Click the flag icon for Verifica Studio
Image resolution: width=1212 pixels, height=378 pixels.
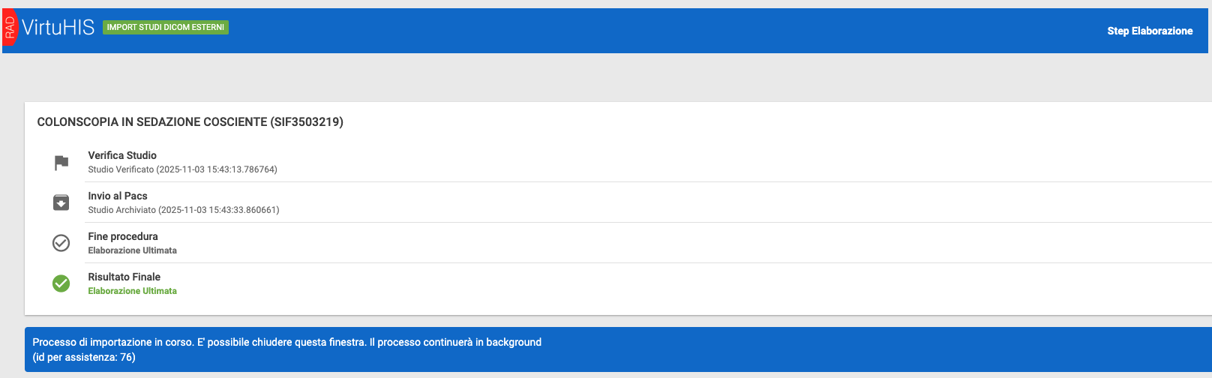point(61,162)
